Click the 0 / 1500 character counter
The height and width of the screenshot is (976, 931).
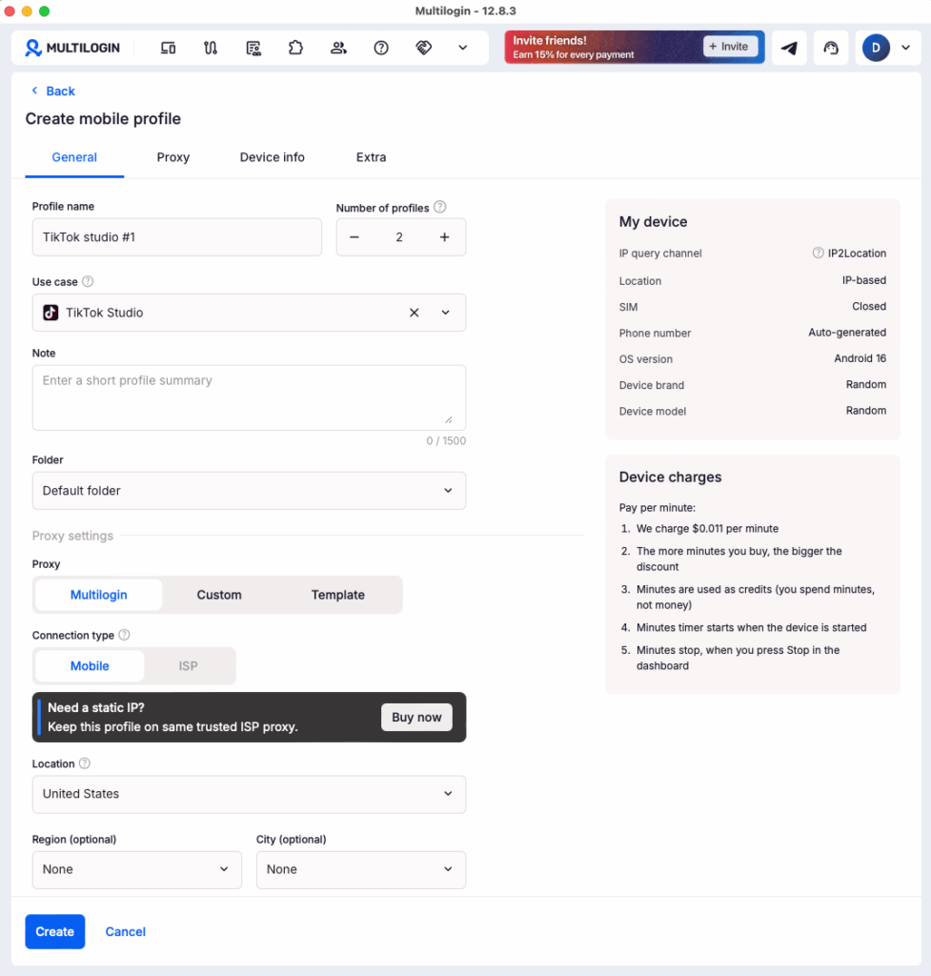[446, 440]
